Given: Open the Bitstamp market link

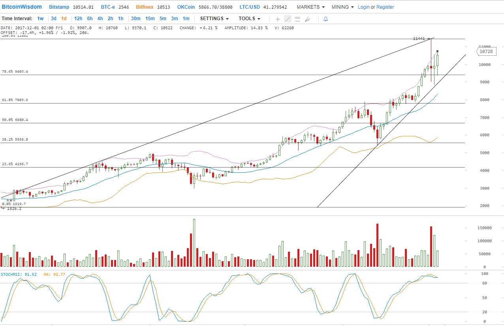Looking at the screenshot, I should tap(59, 7).
